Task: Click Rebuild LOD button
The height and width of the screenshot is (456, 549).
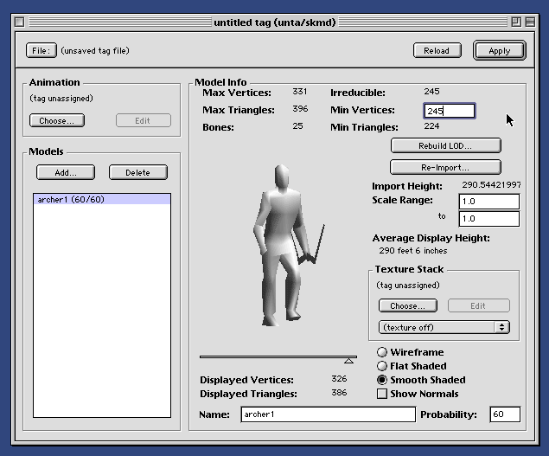Action: pyautogui.click(x=445, y=145)
